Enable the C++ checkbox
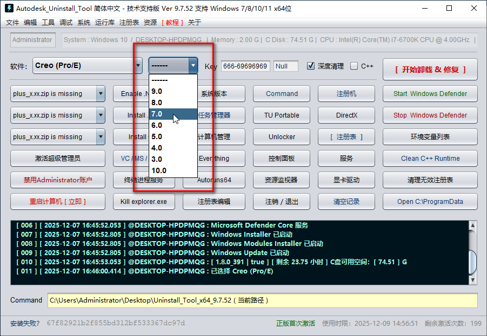Viewport: 487px width, 336px height. click(x=353, y=66)
